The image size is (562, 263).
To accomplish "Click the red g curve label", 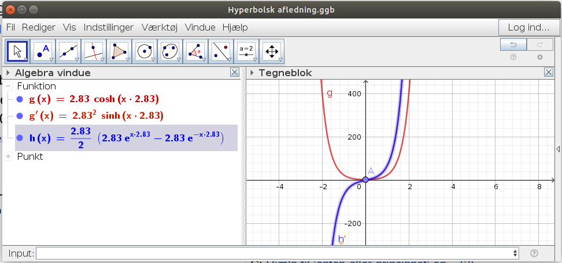I will click(330, 93).
